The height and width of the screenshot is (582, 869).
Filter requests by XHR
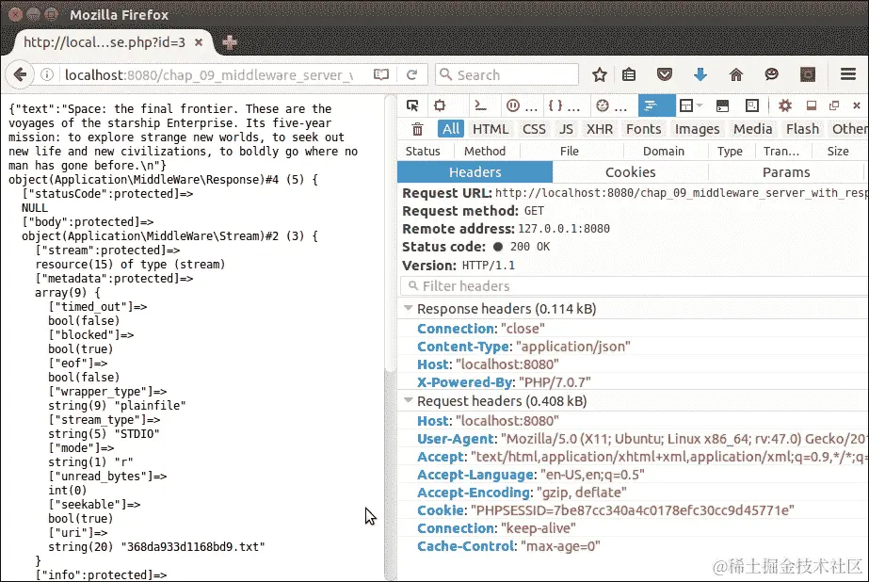pyautogui.click(x=600, y=129)
